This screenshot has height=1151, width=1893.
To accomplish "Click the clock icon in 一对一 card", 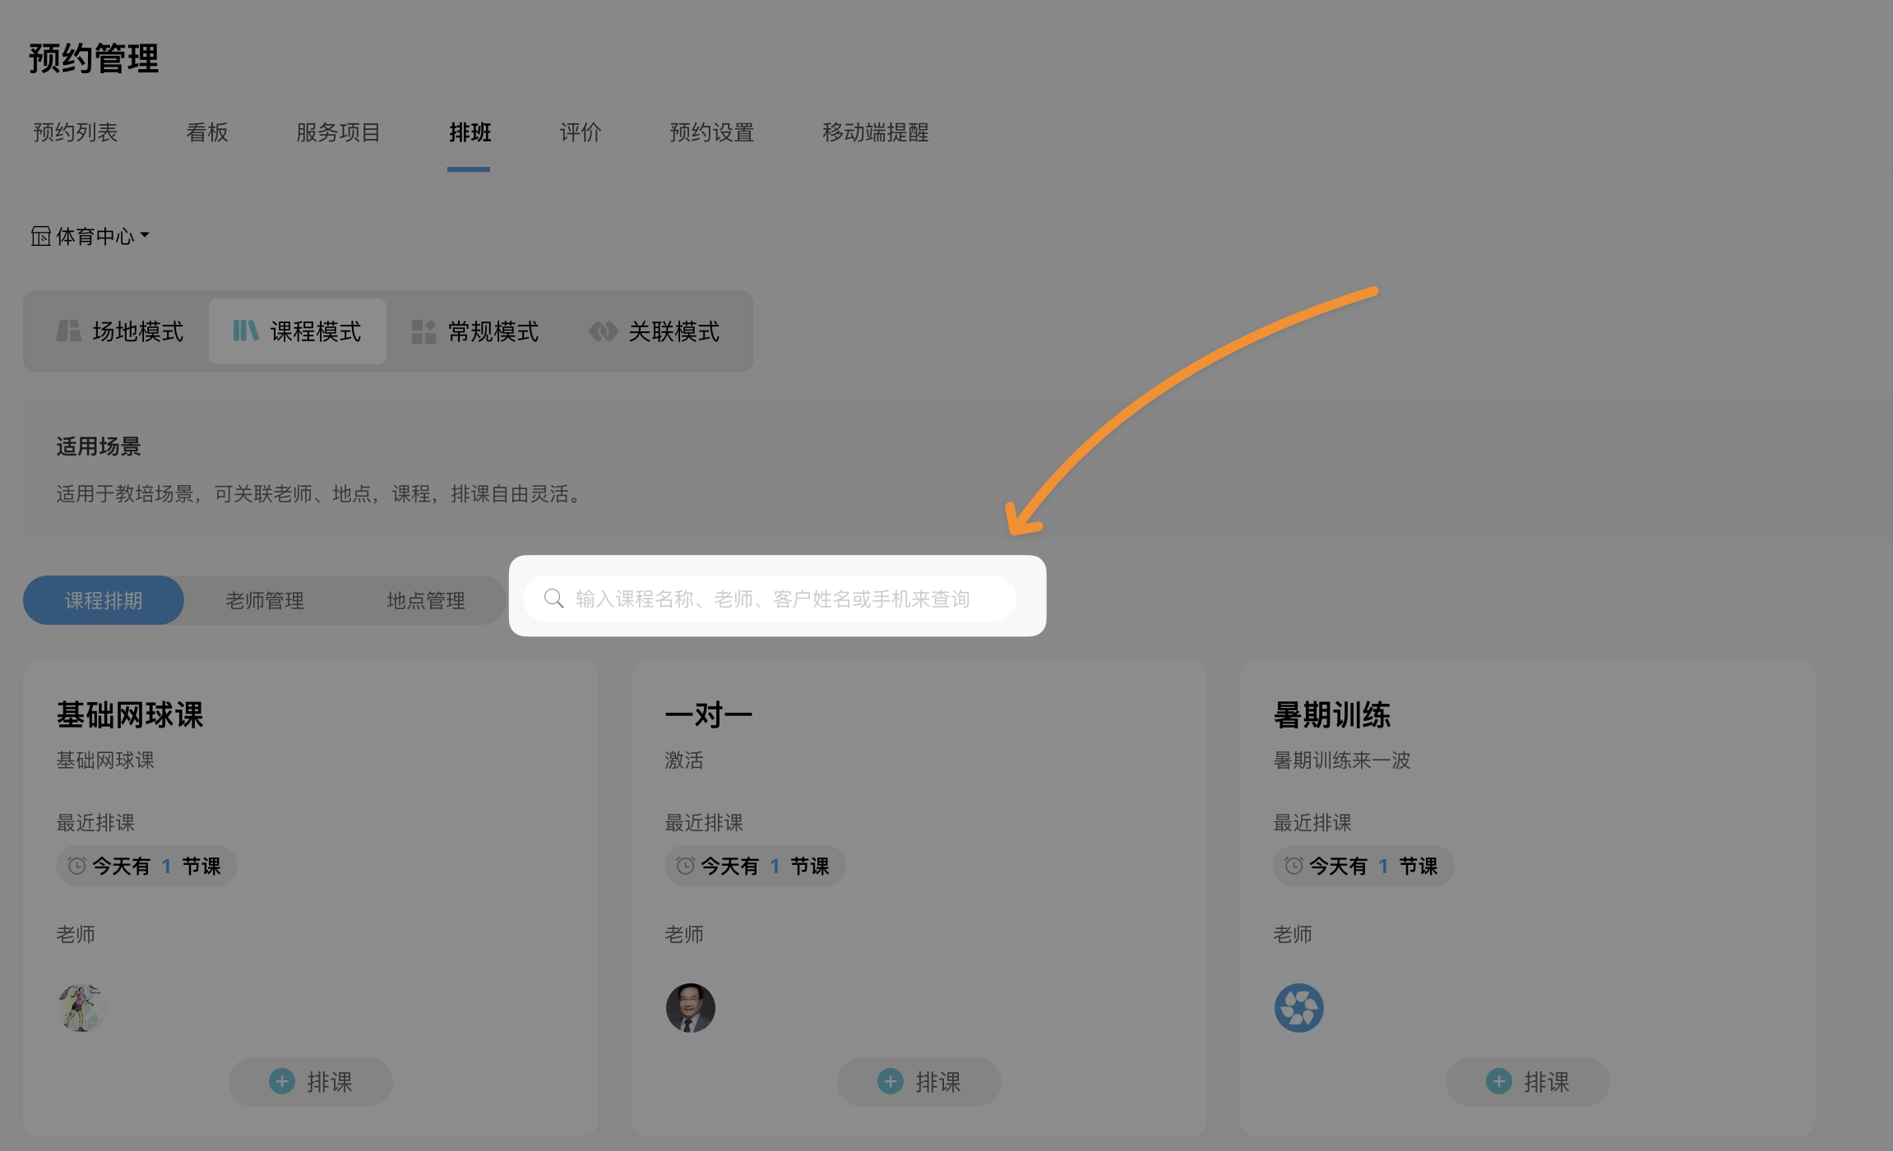I will 685,866.
